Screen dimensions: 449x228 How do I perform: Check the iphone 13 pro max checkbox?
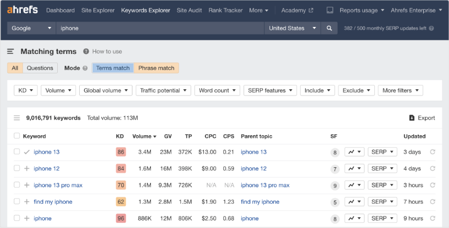(x=17, y=185)
